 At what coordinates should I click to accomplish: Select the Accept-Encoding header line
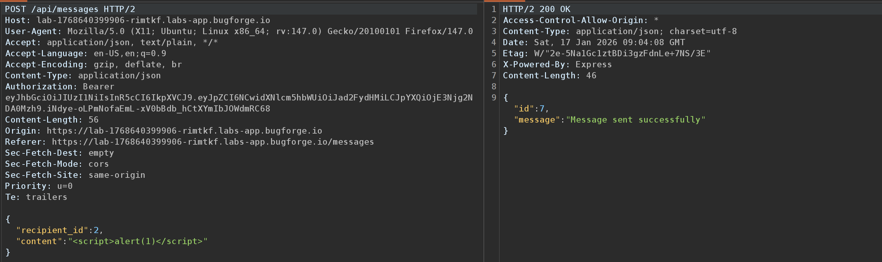(x=93, y=64)
